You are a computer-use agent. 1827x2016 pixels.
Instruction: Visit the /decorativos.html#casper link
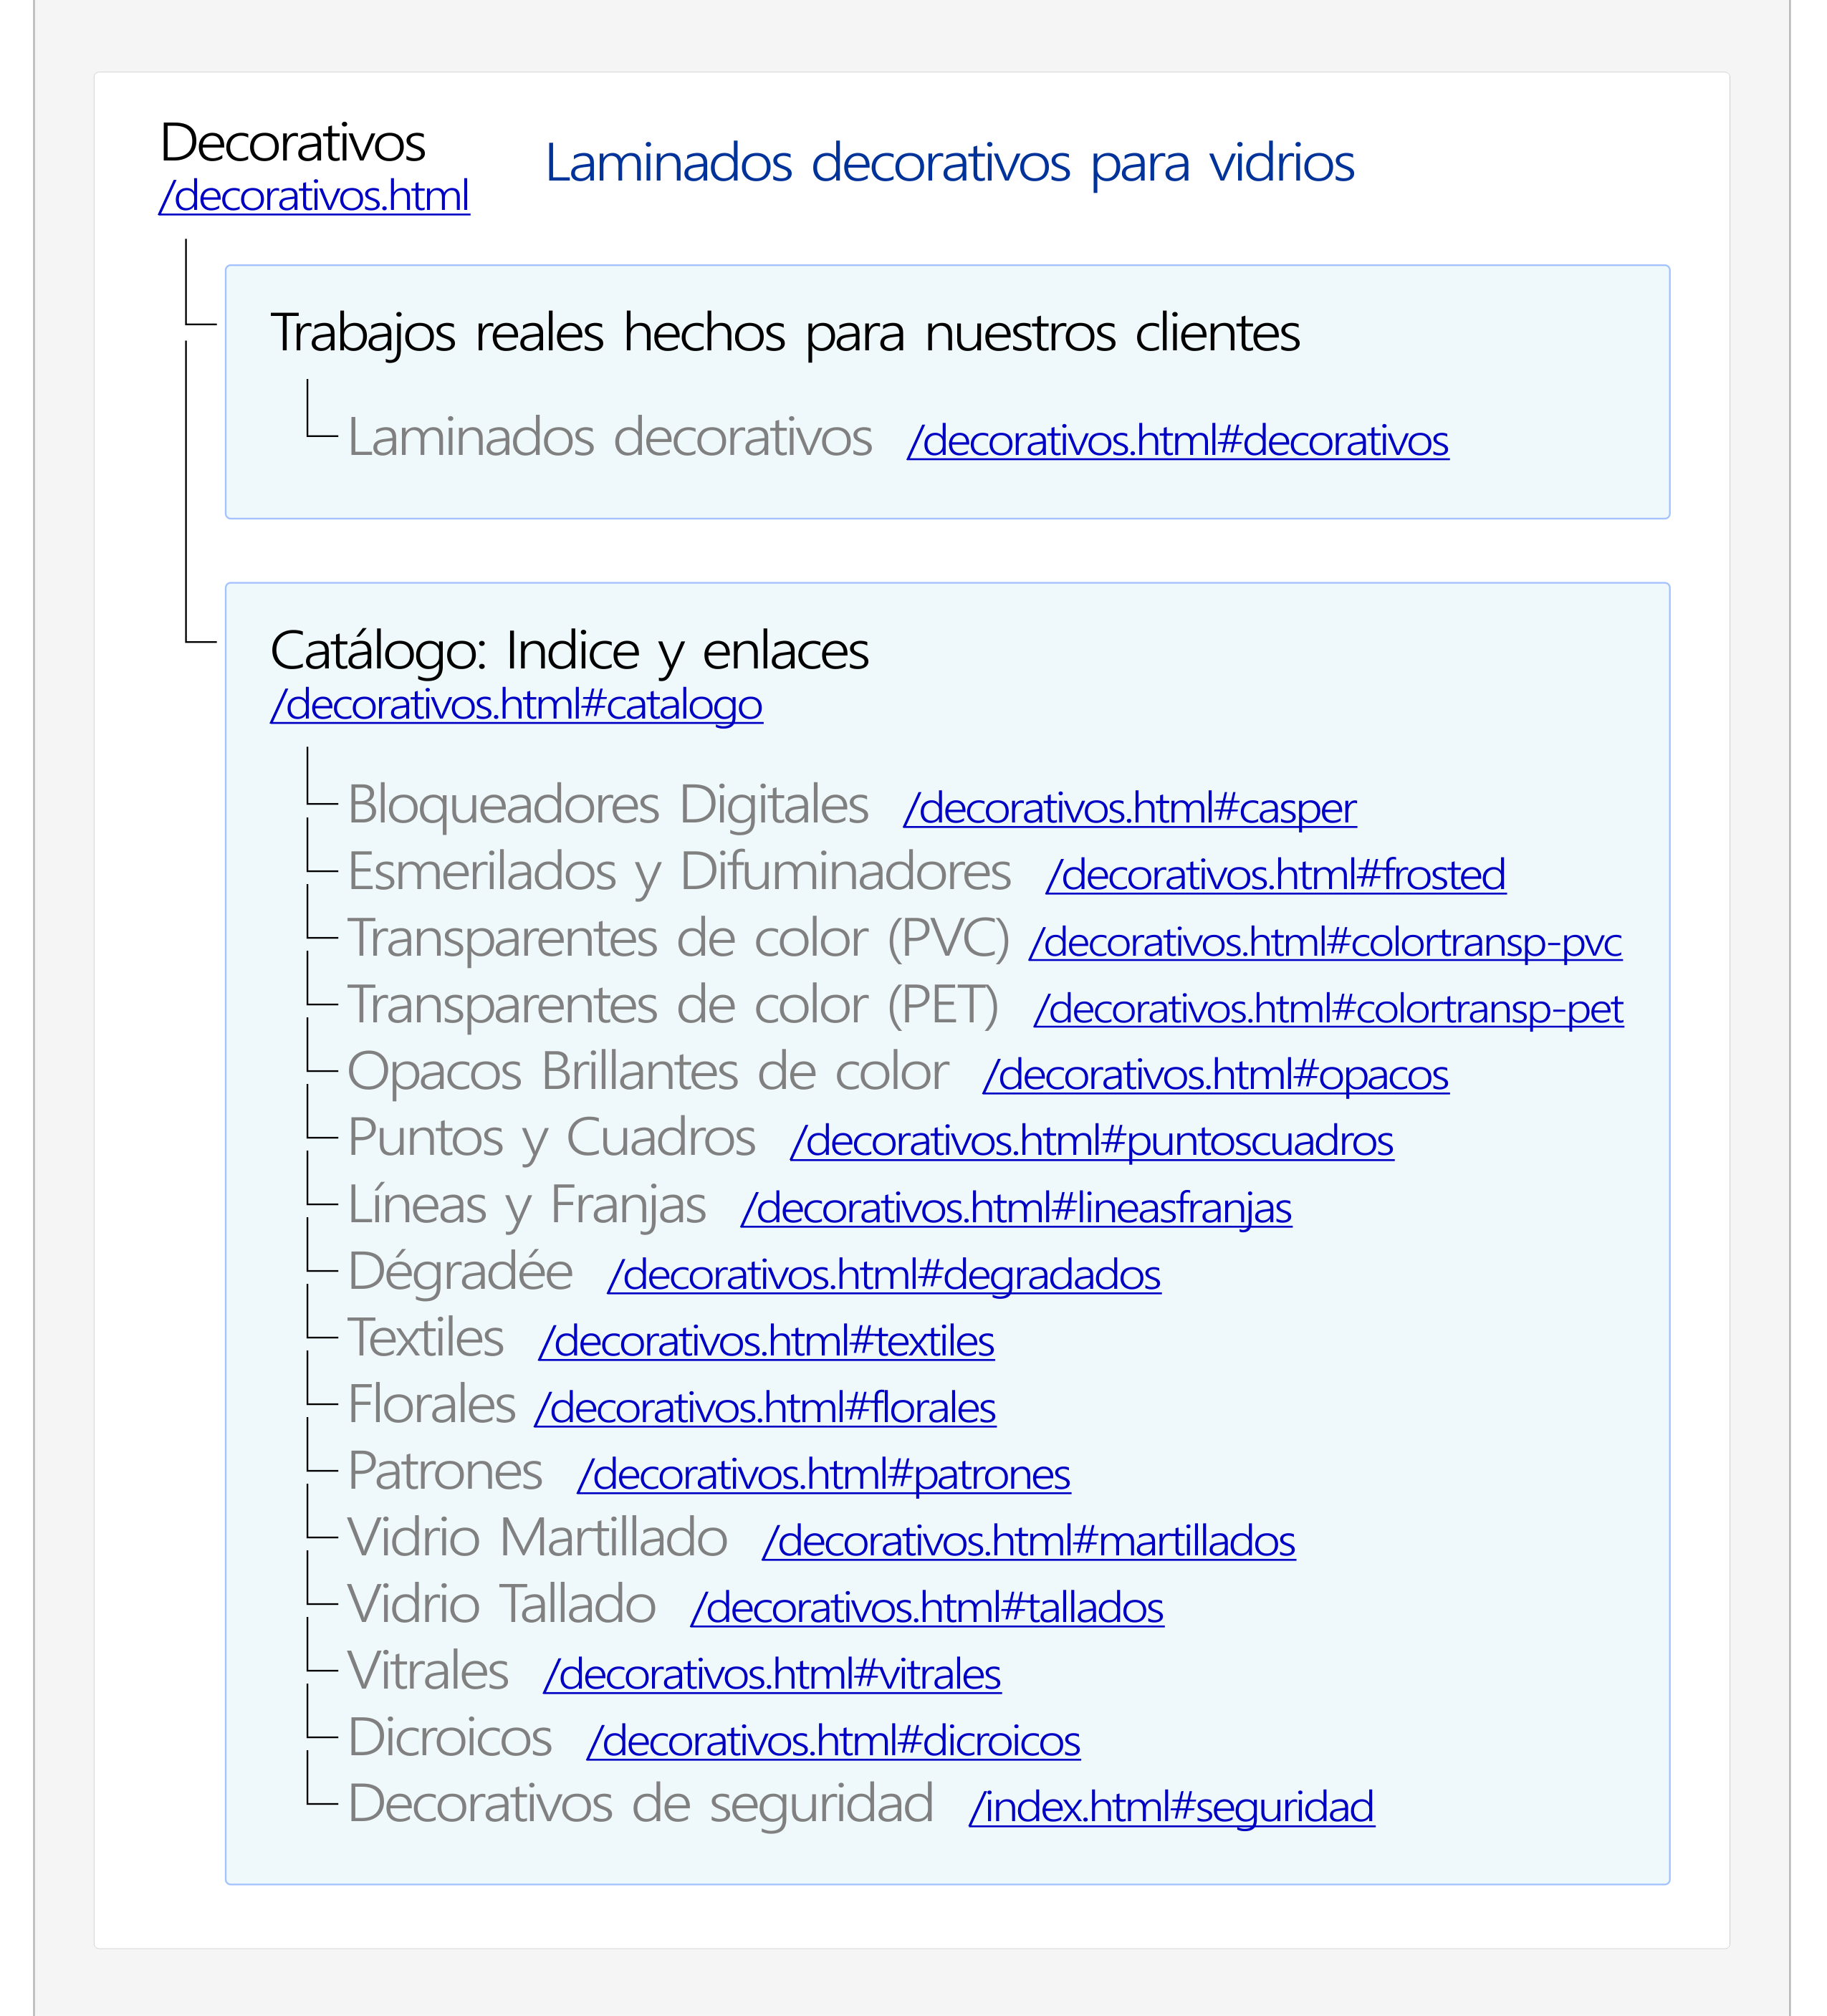coord(1130,808)
